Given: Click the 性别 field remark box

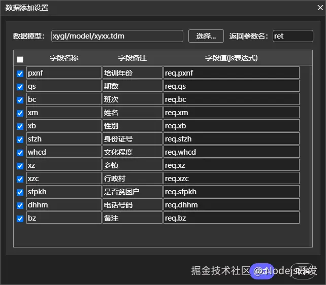Looking at the screenshot, I should 133,125.
